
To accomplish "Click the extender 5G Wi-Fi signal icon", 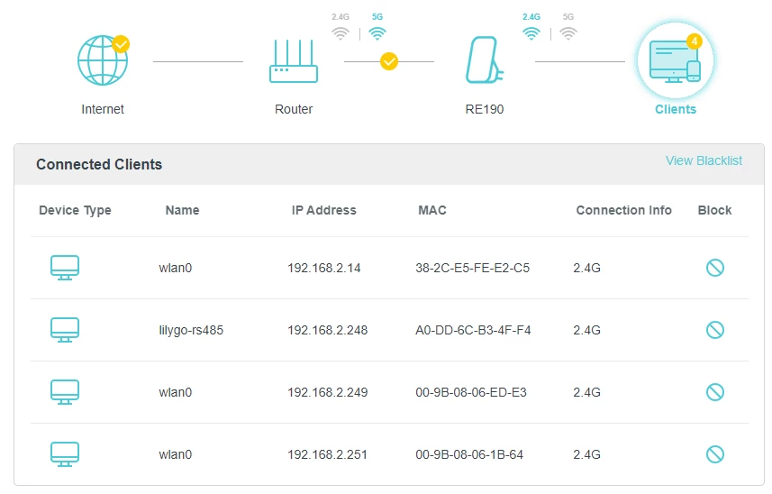I will tap(568, 33).
